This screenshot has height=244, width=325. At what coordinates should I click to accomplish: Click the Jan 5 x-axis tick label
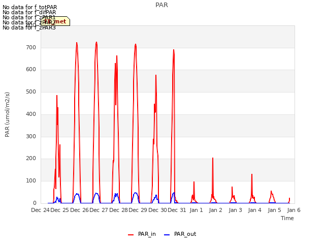[x=274, y=210]
